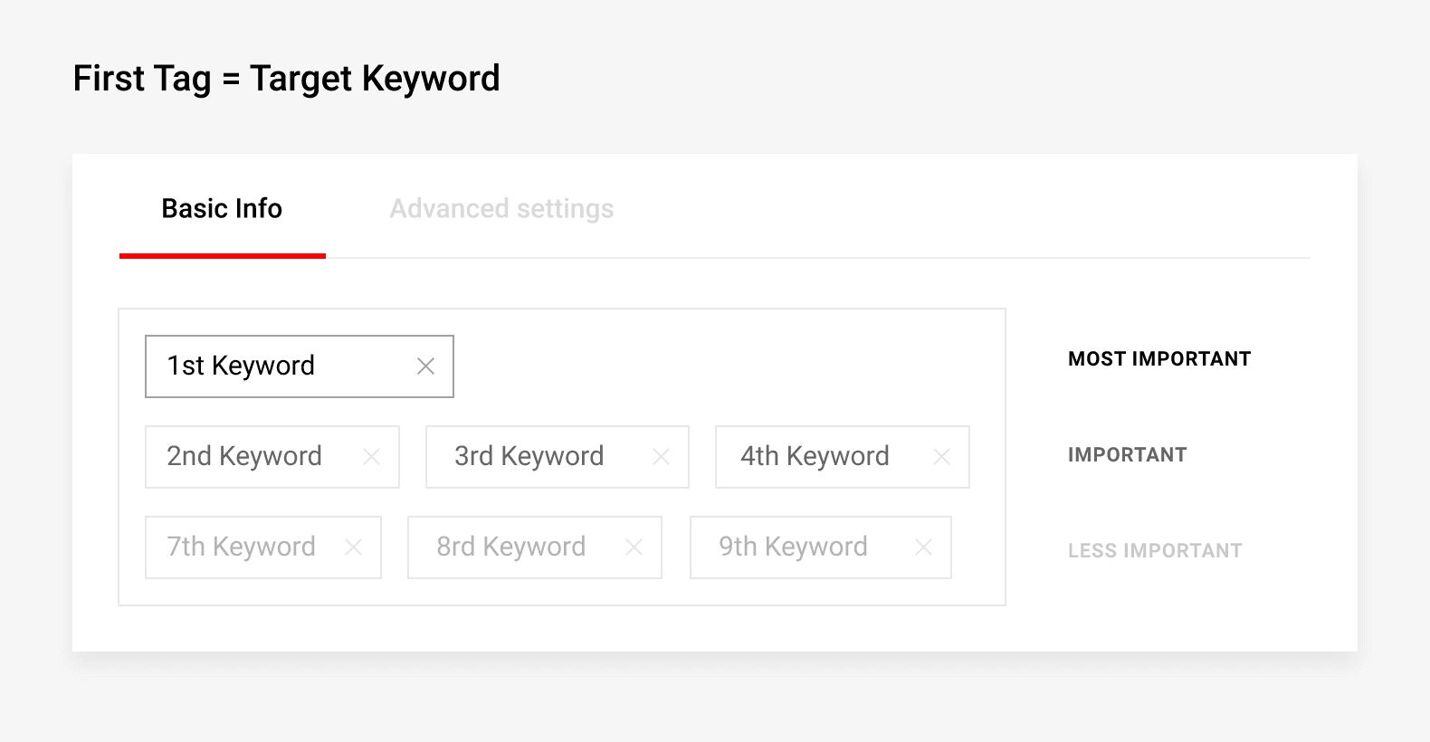Click the 3rd Keyword tag body
The width and height of the screenshot is (1430, 742).
(529, 457)
